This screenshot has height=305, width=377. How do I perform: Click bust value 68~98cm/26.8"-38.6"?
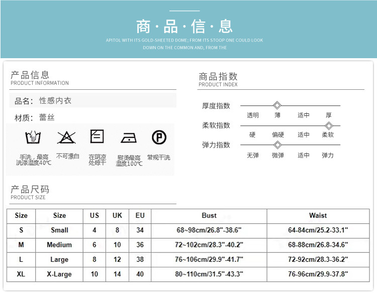(209, 230)
